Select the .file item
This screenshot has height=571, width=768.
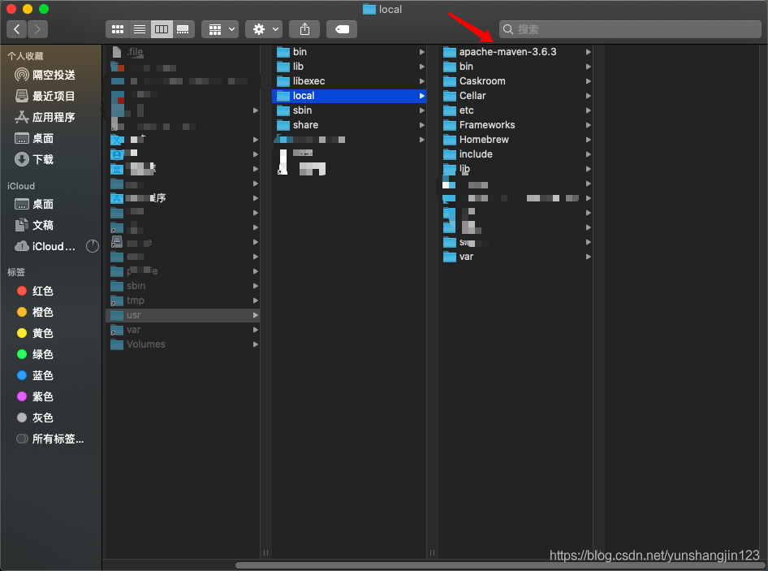(183, 52)
